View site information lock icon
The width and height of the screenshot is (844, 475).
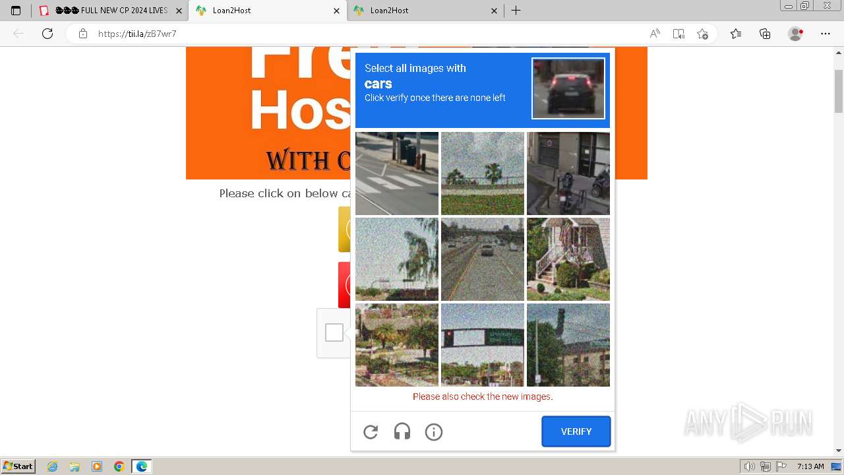coord(83,34)
